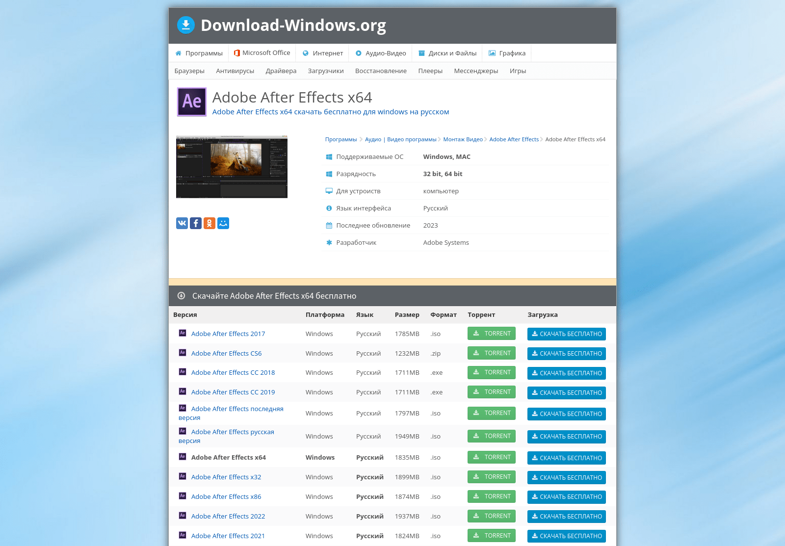The width and height of the screenshot is (785, 546).
Task: Click TORRENT button for After Effects 2022
Action: coord(492,516)
